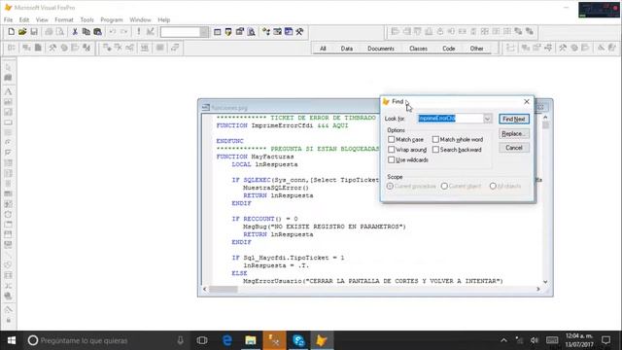Open the Toolbox hammer-and-wrench icon
Screen dimensions: 622x350
tap(299, 32)
